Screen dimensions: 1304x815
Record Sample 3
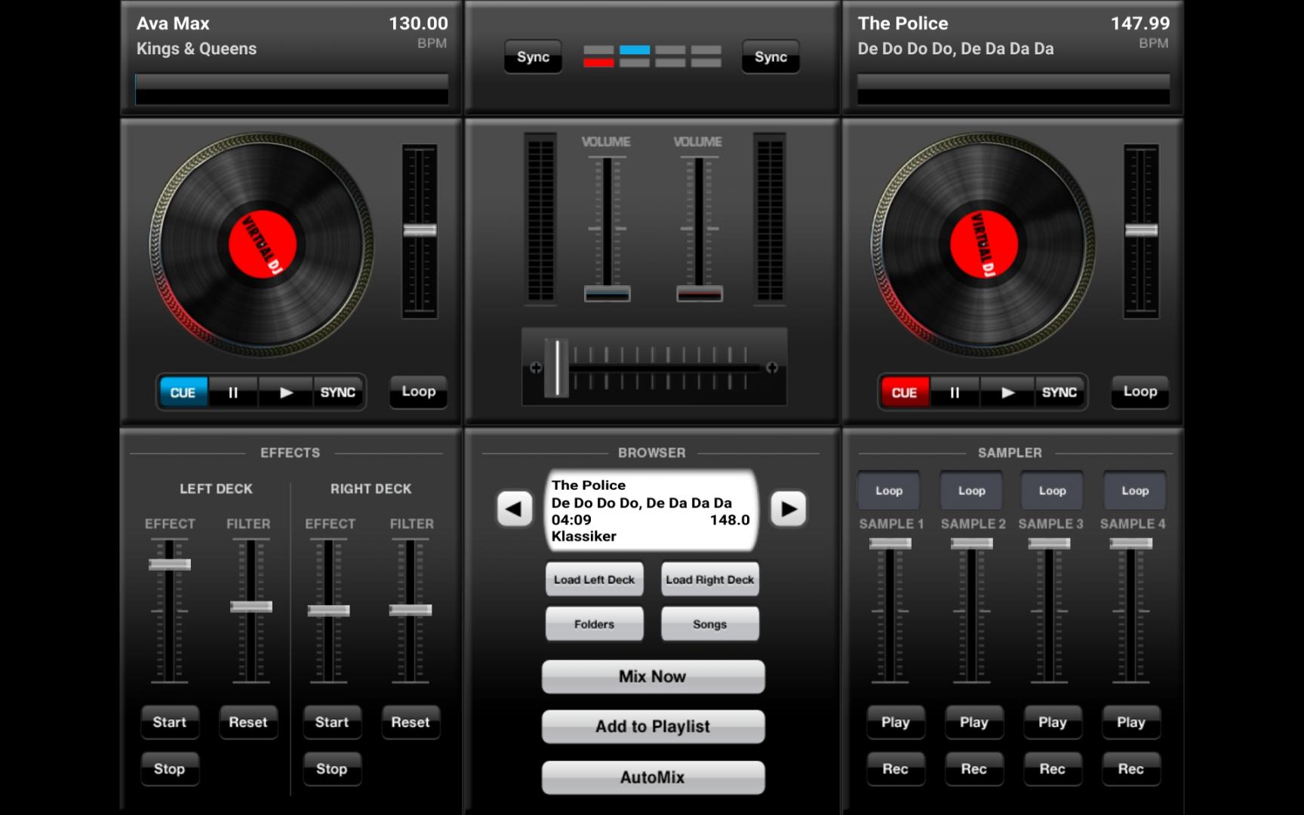click(x=1053, y=769)
